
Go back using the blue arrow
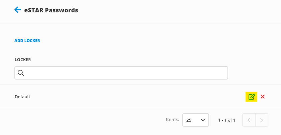coord(17,10)
